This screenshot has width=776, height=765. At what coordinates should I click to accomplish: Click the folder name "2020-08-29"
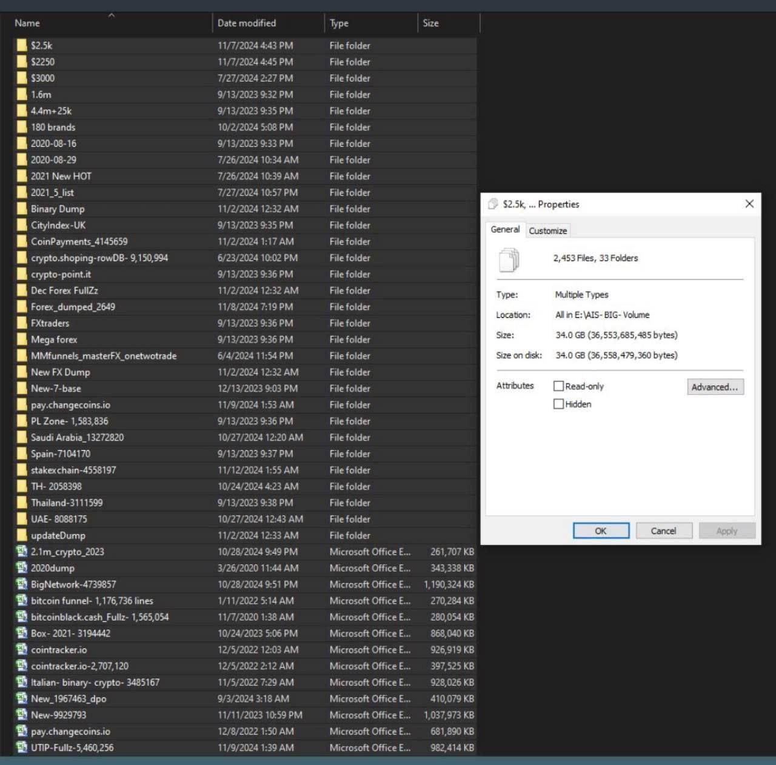(54, 160)
